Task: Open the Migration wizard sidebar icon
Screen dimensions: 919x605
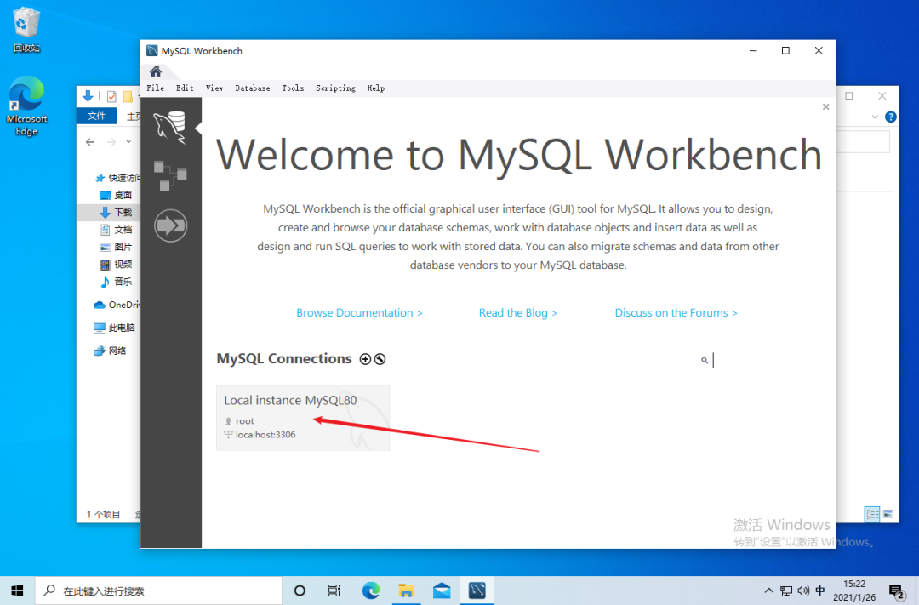Action: coord(170,225)
